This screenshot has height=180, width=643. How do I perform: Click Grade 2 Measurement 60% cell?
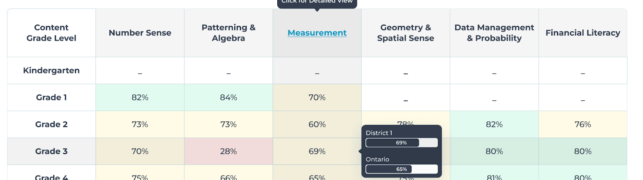pyautogui.click(x=317, y=125)
